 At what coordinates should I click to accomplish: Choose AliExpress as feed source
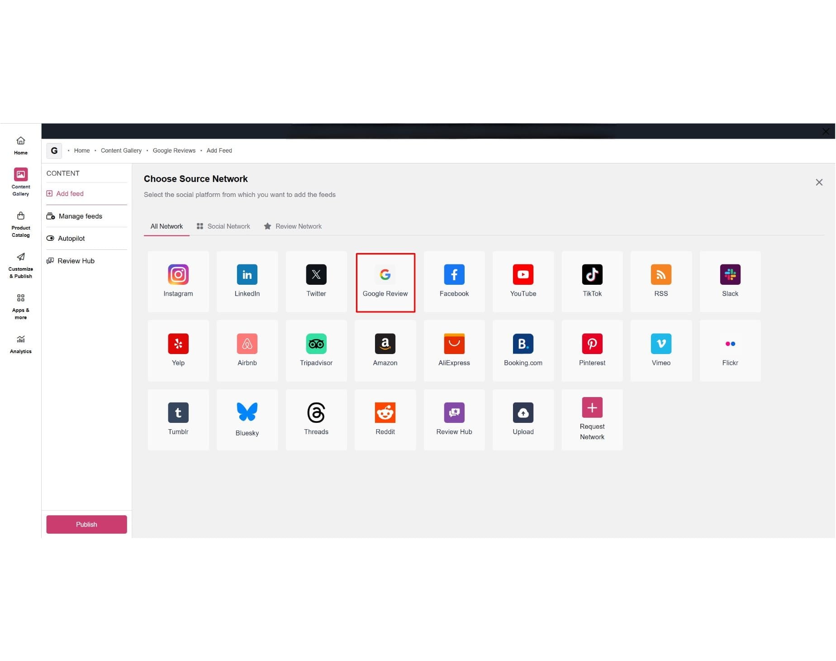click(454, 351)
